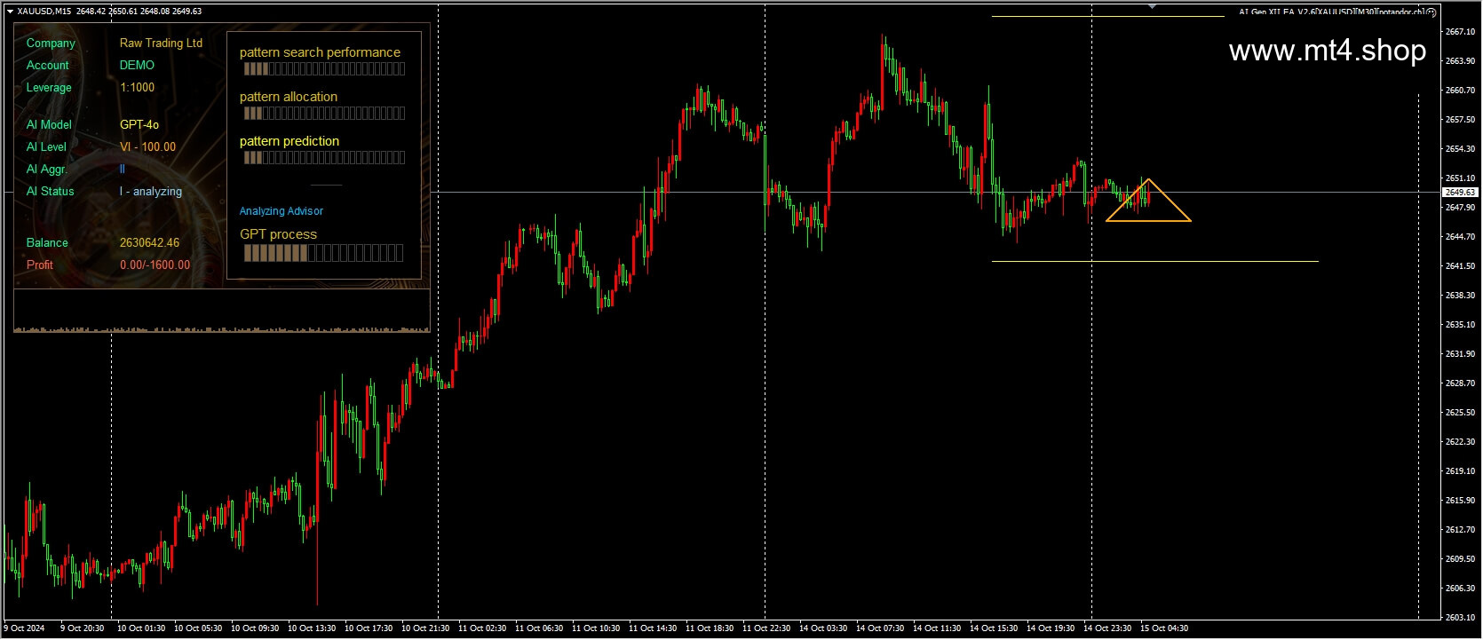Screen dimensions: 1483x640
Task: Click the '9 Oct 2024' time axis label
Action: pos(24,628)
